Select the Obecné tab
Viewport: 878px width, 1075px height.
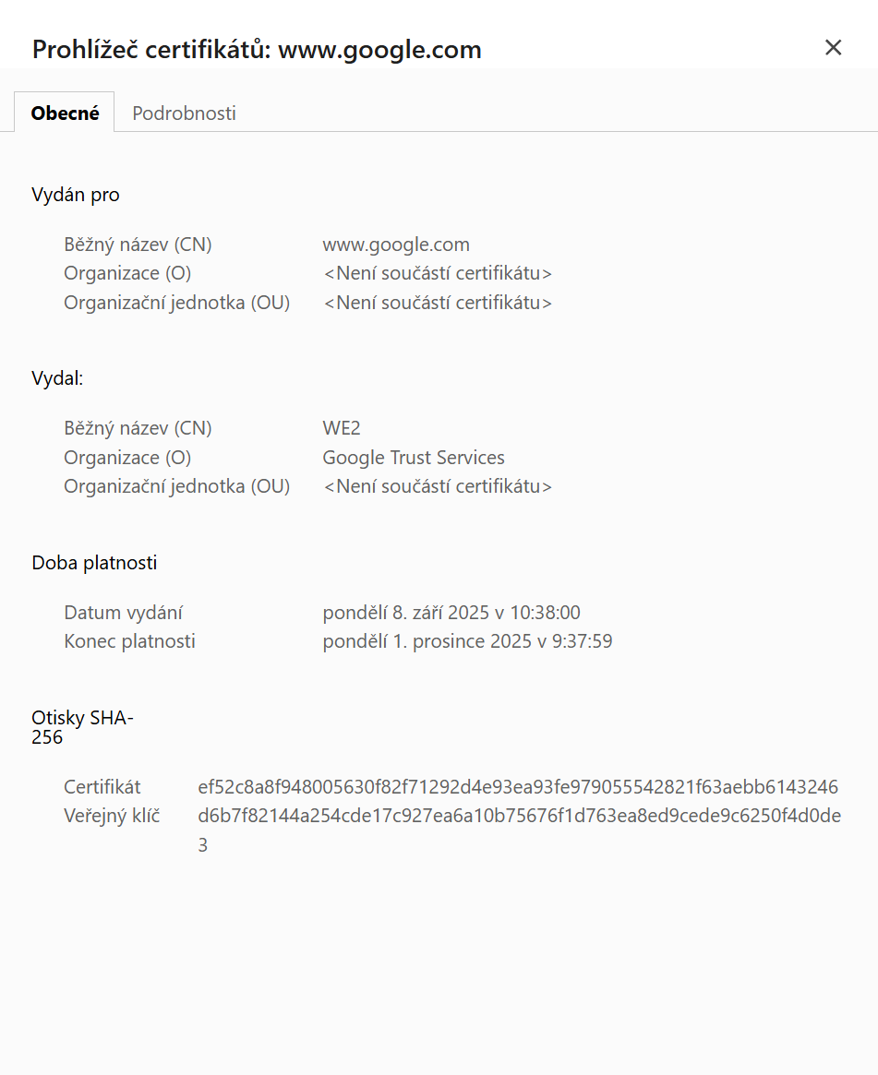(65, 112)
